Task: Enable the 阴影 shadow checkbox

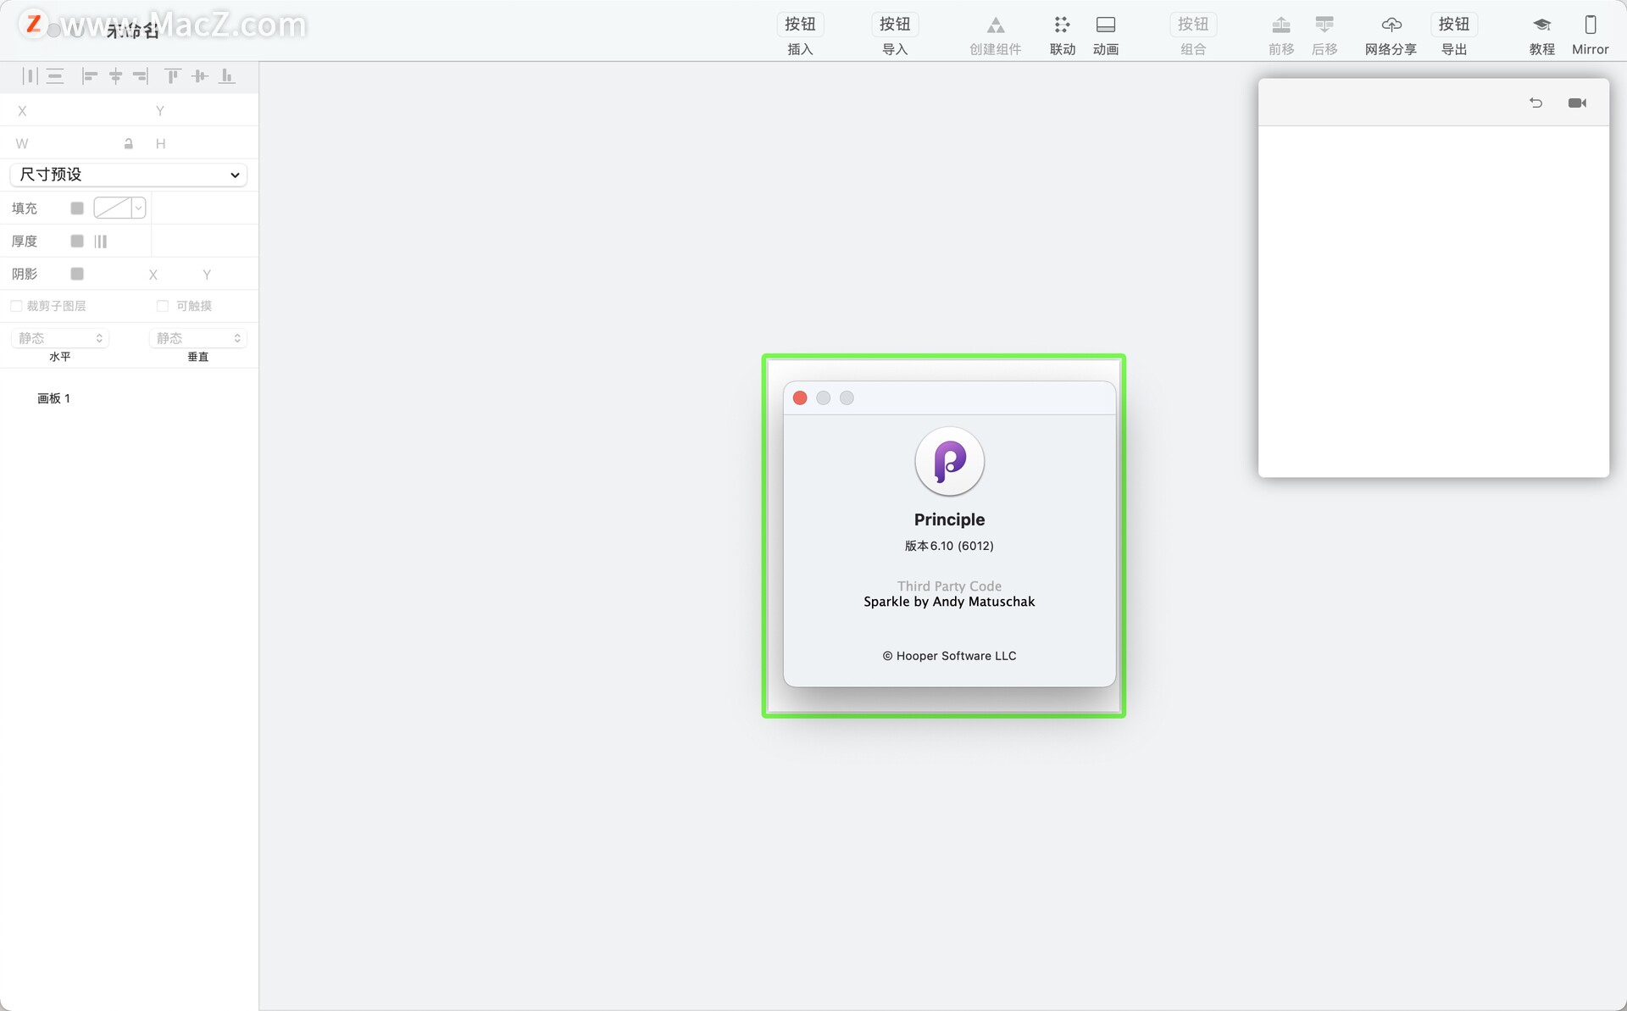Action: click(x=77, y=274)
